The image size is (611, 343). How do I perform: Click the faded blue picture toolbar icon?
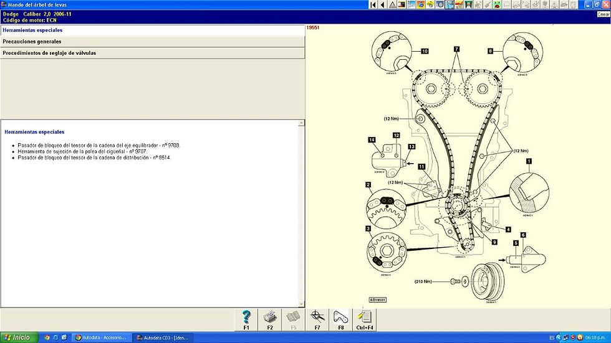411,4
